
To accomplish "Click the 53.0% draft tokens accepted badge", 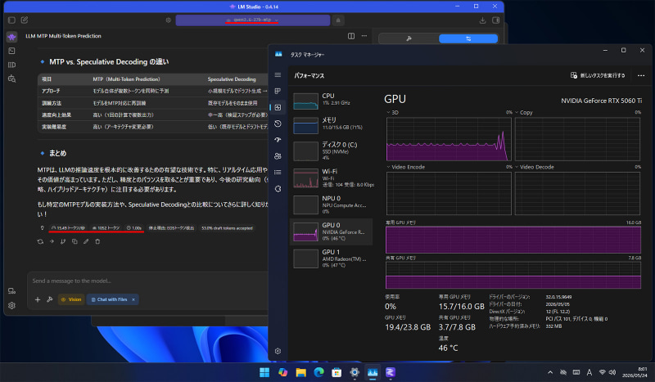I will point(228,228).
